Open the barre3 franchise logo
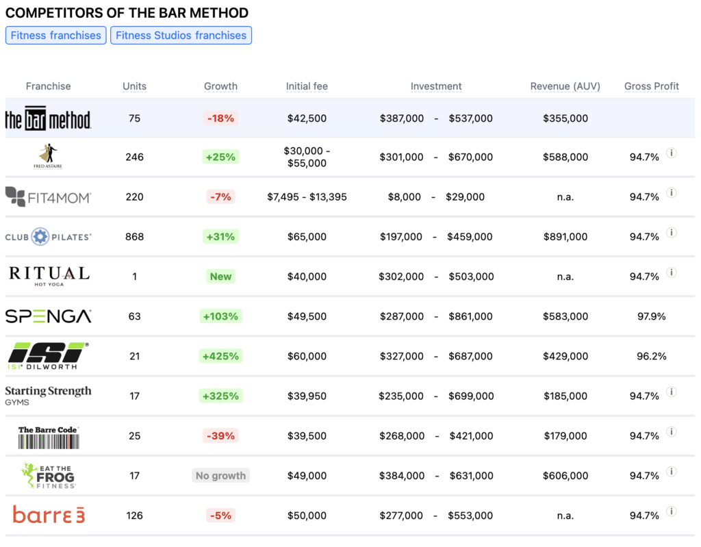The image size is (701, 547). point(49,514)
